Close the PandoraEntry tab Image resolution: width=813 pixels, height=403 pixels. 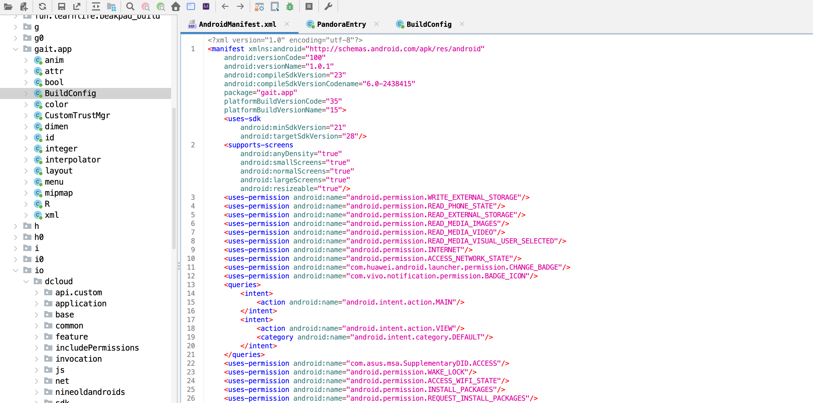point(377,24)
